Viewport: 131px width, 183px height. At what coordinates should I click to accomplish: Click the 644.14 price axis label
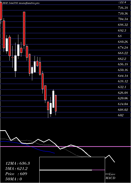pos(123,76)
